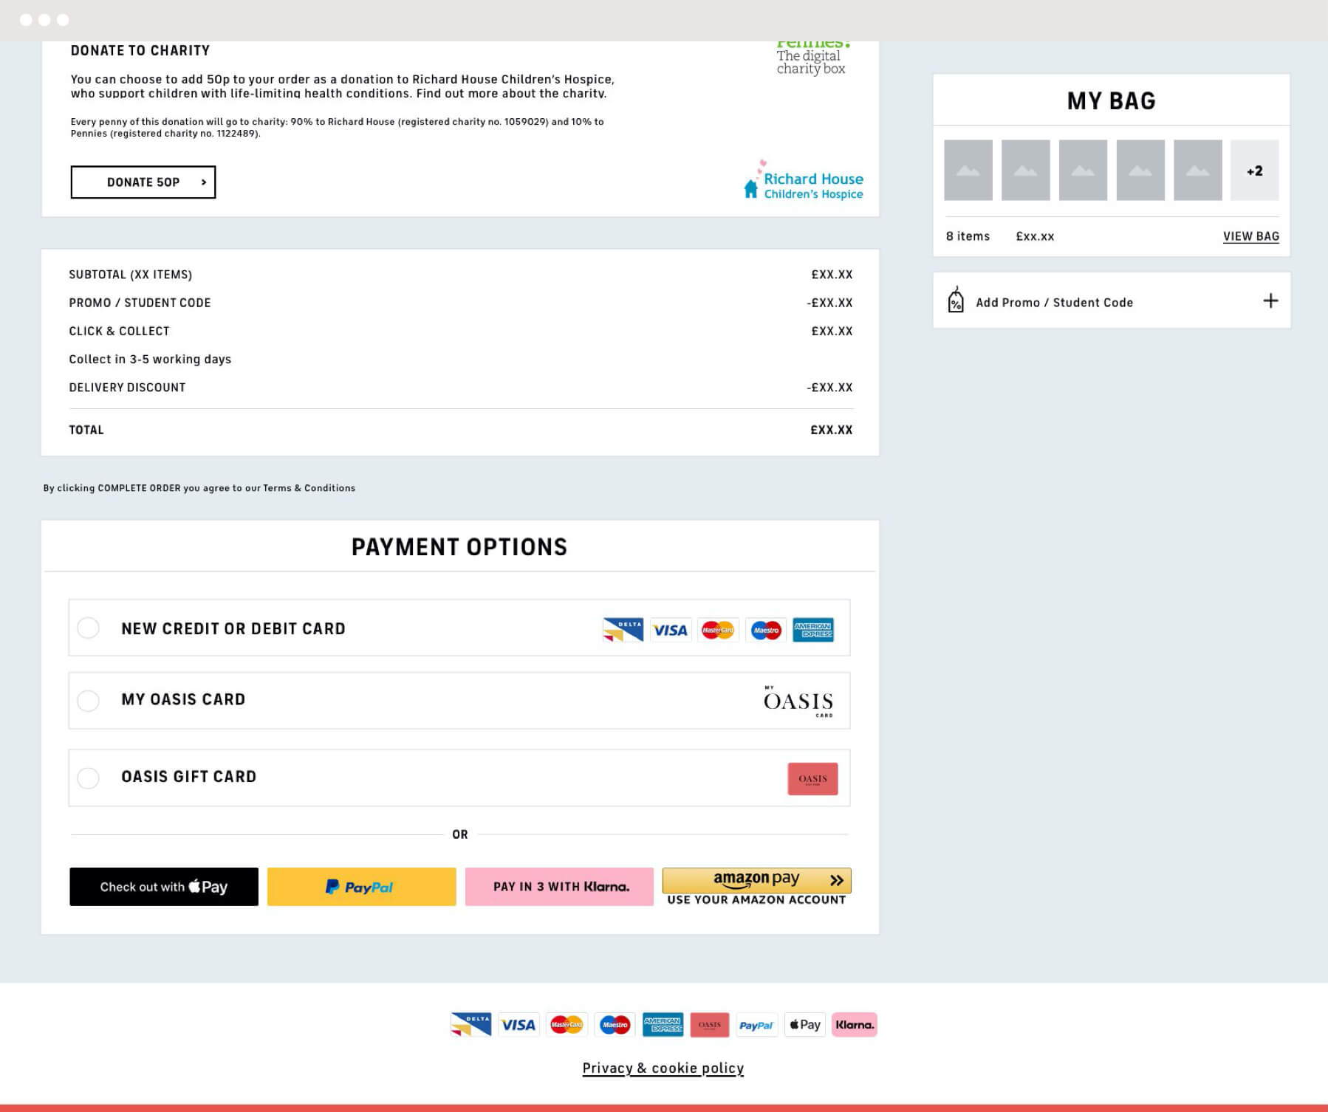Open the View Bag link

click(x=1250, y=236)
